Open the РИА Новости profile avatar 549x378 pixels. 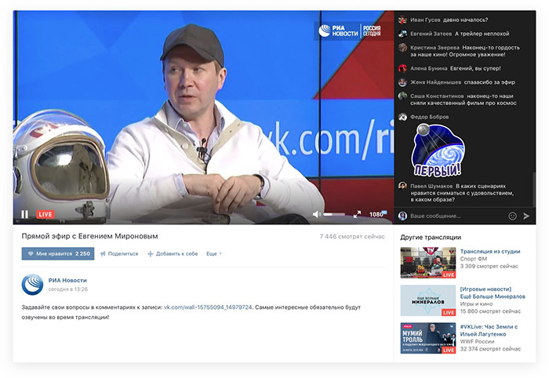32,285
